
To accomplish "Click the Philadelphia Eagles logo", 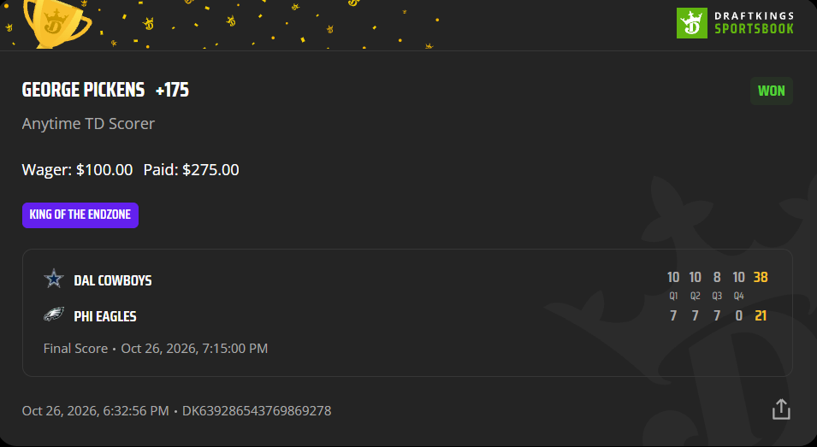I will coord(54,315).
